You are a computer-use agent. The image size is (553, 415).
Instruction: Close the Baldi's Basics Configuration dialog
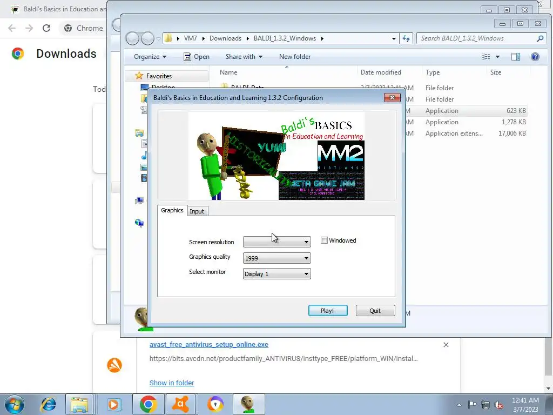pyautogui.click(x=392, y=98)
